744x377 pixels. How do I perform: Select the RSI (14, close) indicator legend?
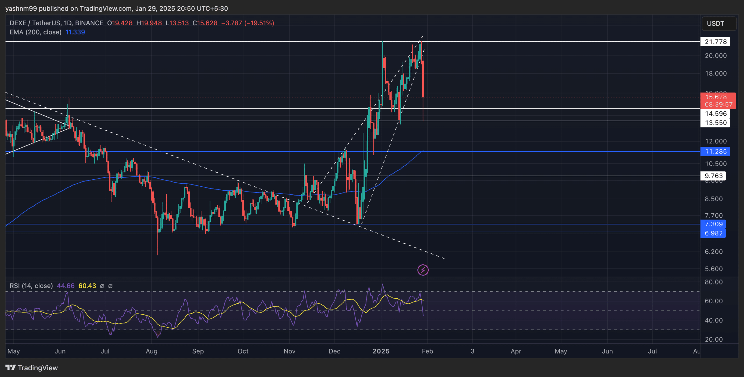(x=31, y=286)
